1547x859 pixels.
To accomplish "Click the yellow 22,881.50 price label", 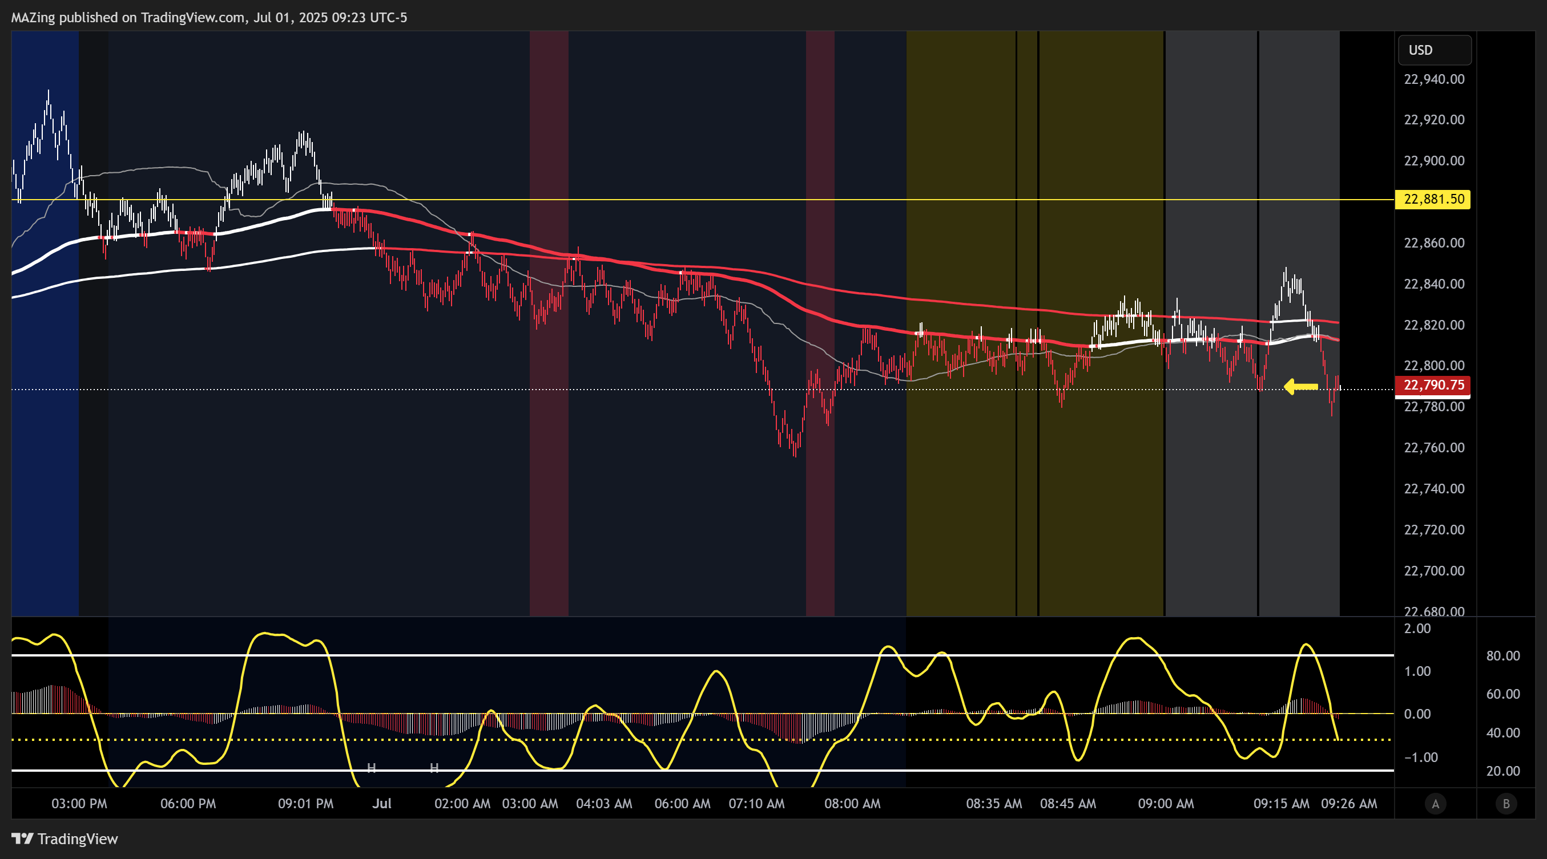I will (1432, 199).
